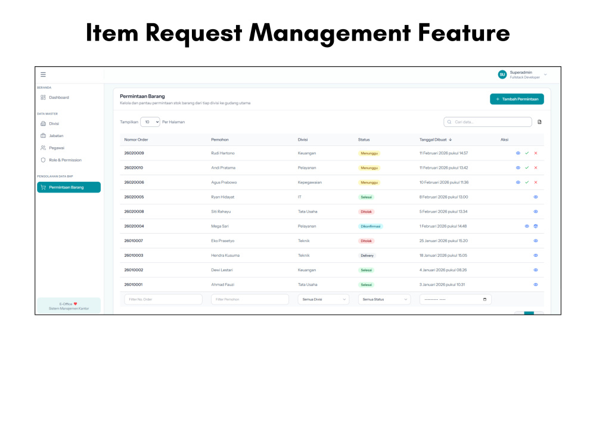
Task: View details of order 26020010
Action: click(x=518, y=167)
